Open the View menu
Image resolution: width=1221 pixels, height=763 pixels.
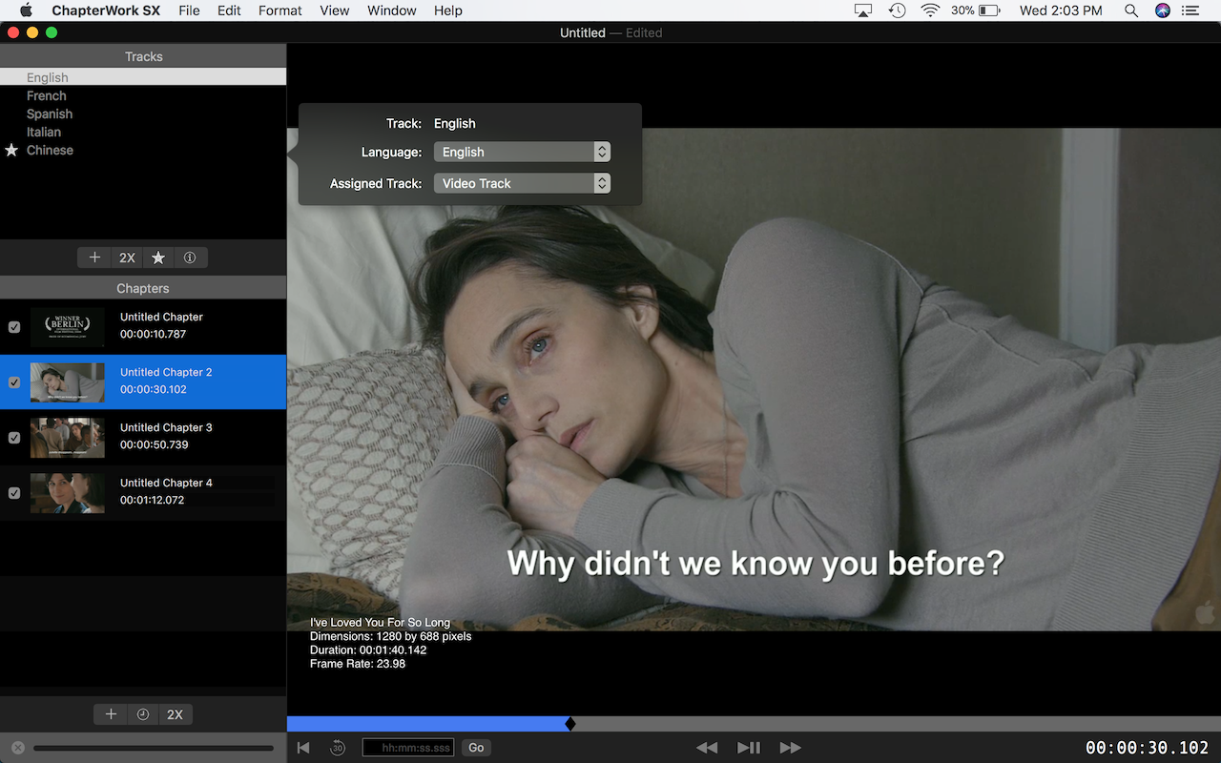(334, 10)
